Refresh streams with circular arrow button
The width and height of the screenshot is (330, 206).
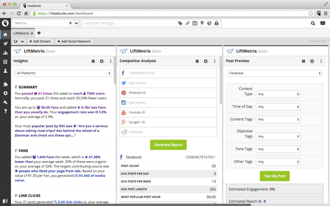[16, 41]
